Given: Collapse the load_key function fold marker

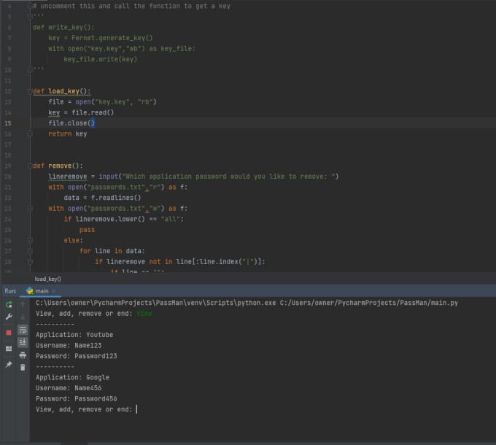Looking at the screenshot, I should click(x=31, y=91).
